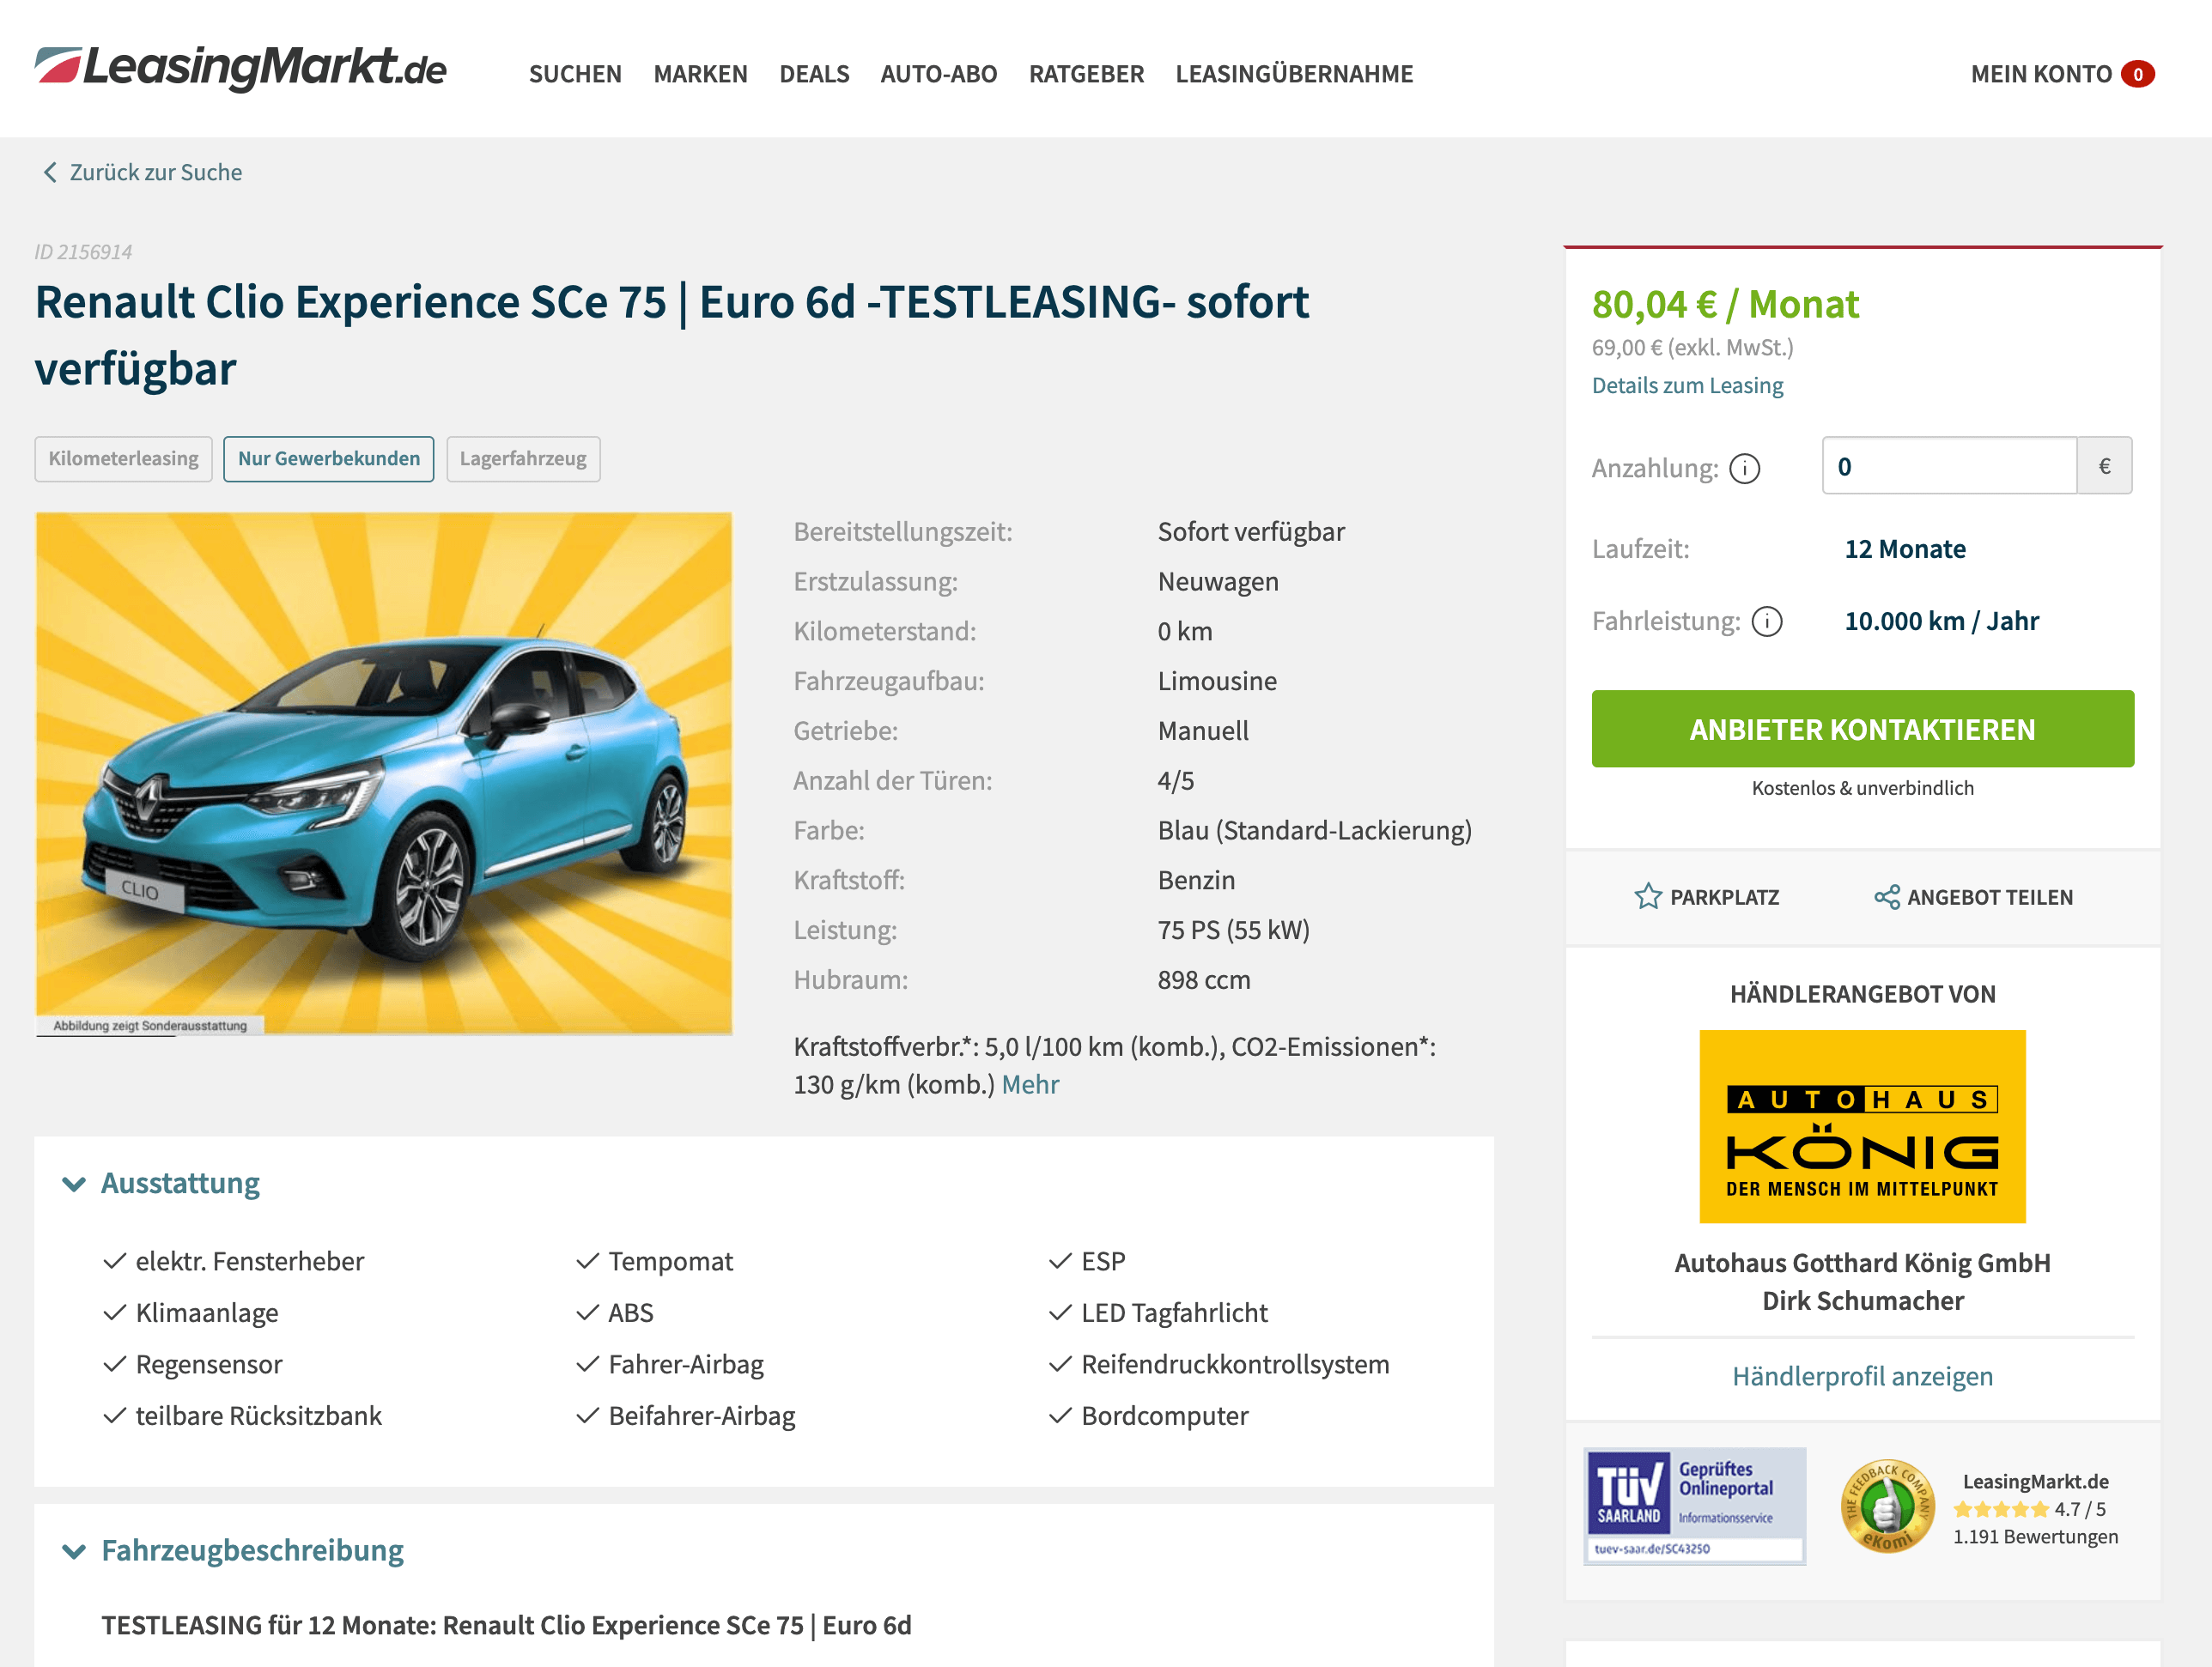Click the Anzahlung amount input field

click(x=1949, y=466)
